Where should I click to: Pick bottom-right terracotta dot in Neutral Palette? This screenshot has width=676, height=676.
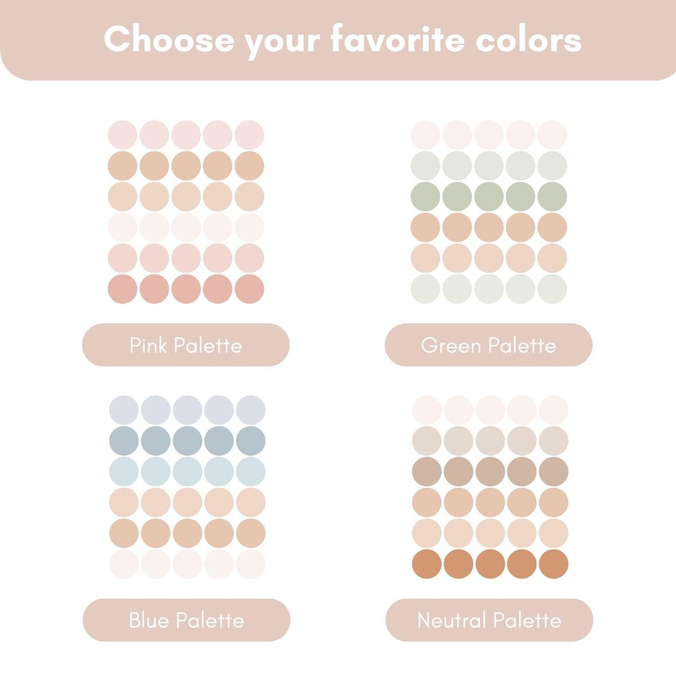554,564
